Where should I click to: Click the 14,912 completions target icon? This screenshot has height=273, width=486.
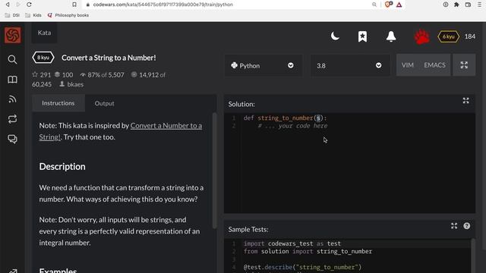[134, 74]
